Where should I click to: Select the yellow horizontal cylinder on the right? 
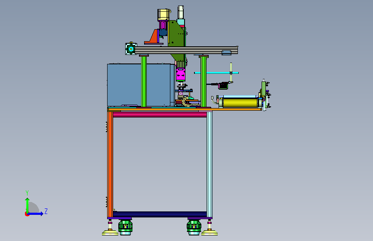240,103
